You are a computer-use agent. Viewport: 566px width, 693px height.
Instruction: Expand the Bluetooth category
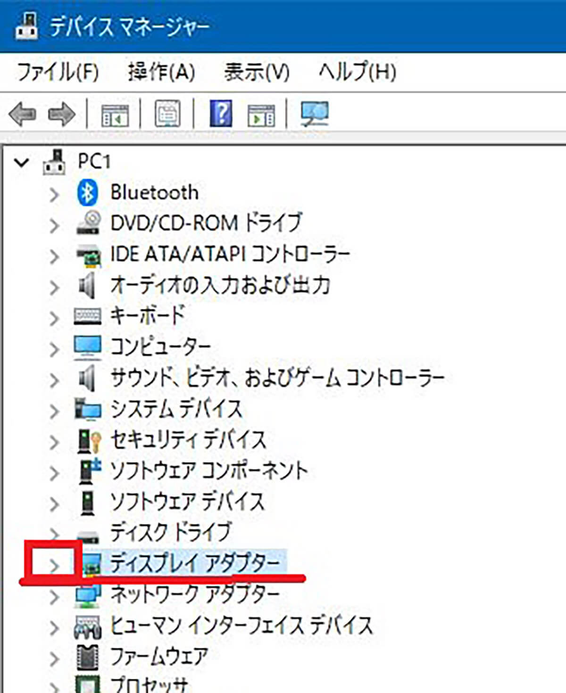tap(55, 194)
